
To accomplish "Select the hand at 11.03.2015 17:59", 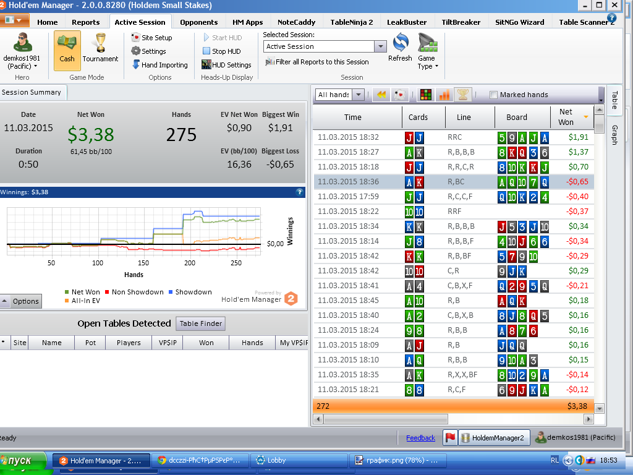I will [x=453, y=197].
